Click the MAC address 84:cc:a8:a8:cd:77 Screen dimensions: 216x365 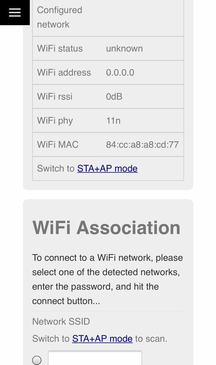[x=142, y=145]
